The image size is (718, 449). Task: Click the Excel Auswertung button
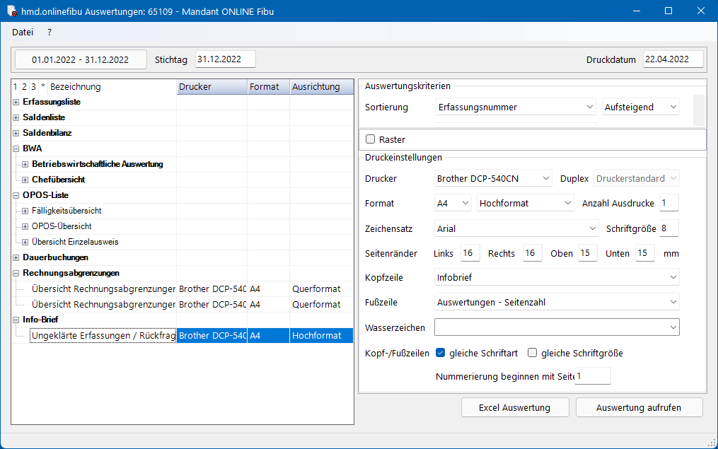514,408
